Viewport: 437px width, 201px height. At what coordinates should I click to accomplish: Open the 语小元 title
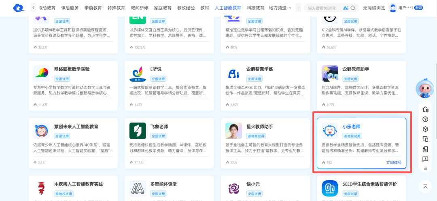tap(253, 184)
